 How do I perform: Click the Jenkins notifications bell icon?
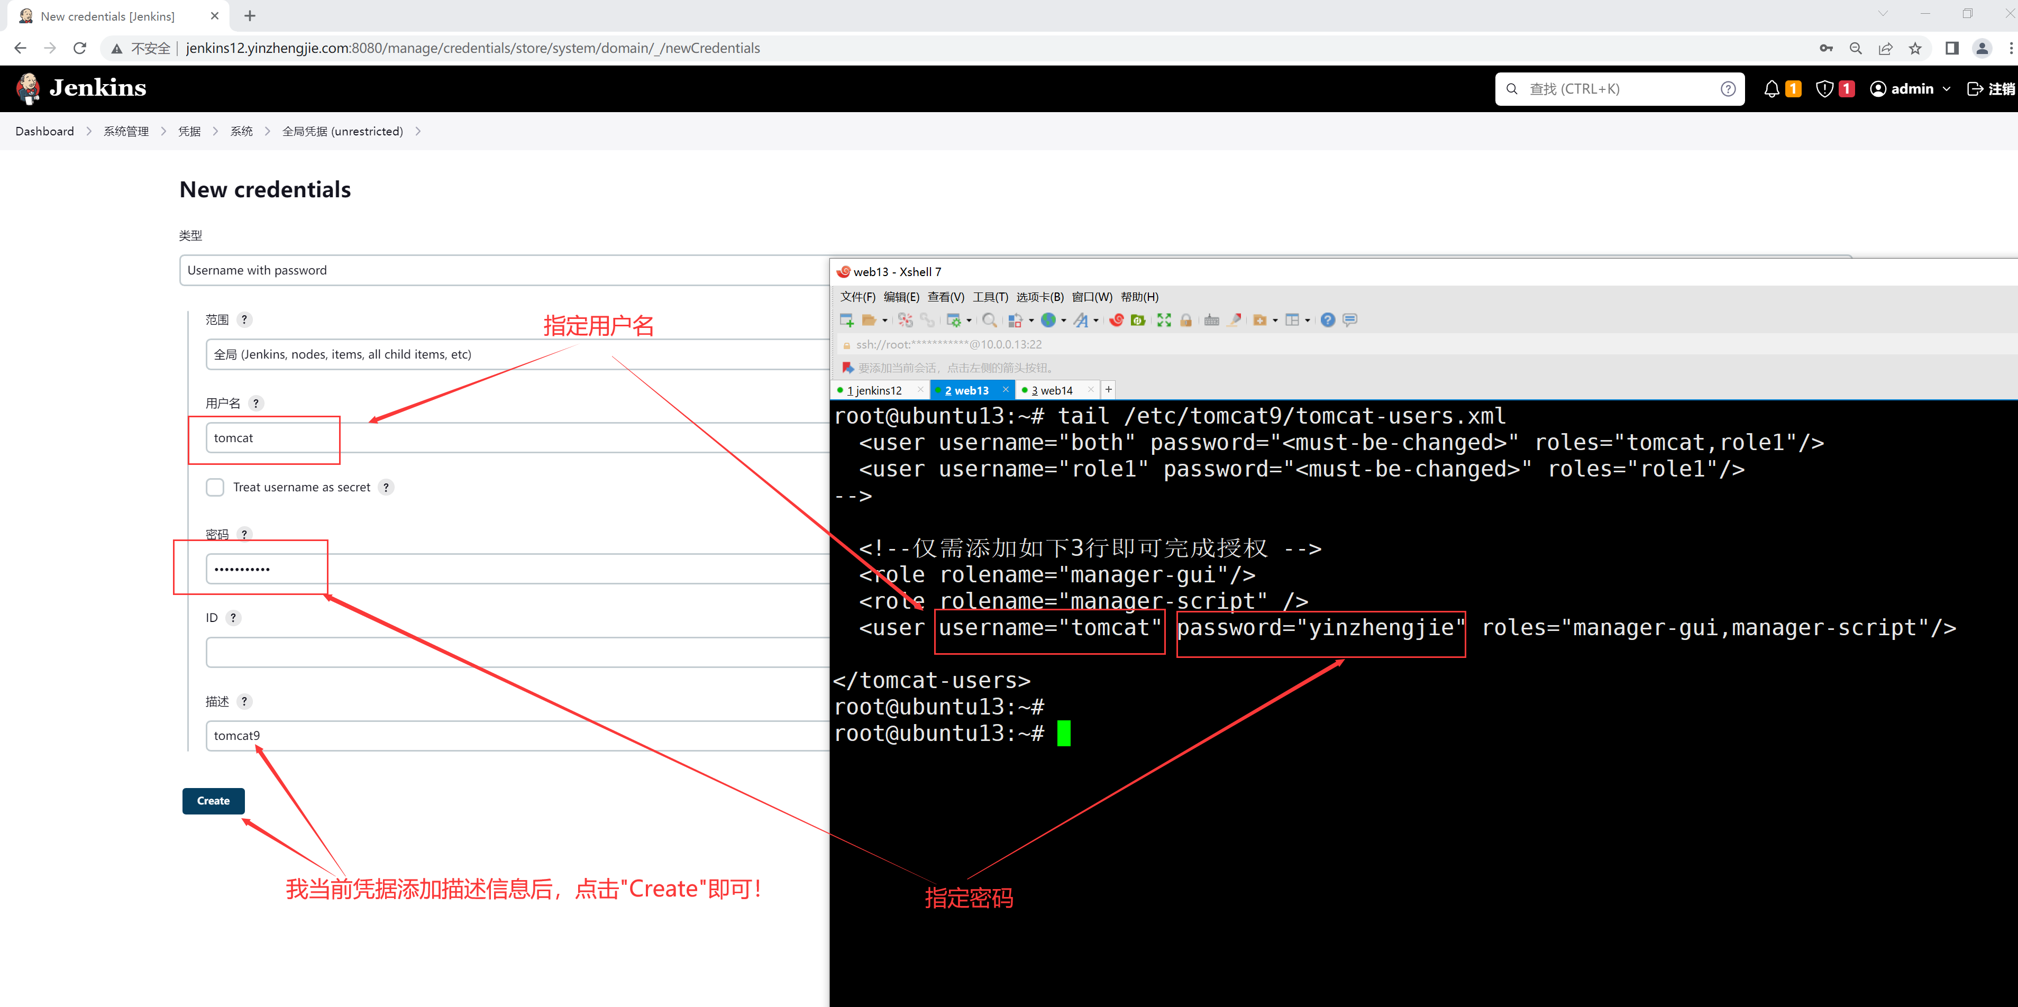[x=1771, y=89]
